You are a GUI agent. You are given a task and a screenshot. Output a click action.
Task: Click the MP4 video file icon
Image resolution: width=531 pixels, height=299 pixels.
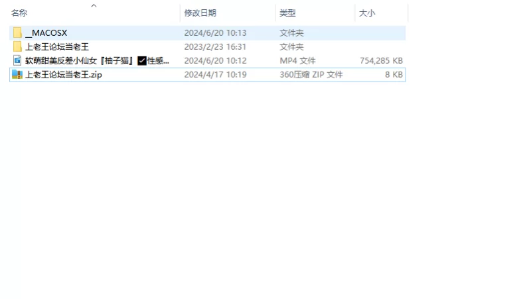[x=17, y=60]
